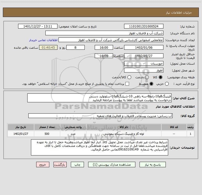202x195 pixels.
Task: Choose the متوسط purchase type option
Action: point(151,84)
